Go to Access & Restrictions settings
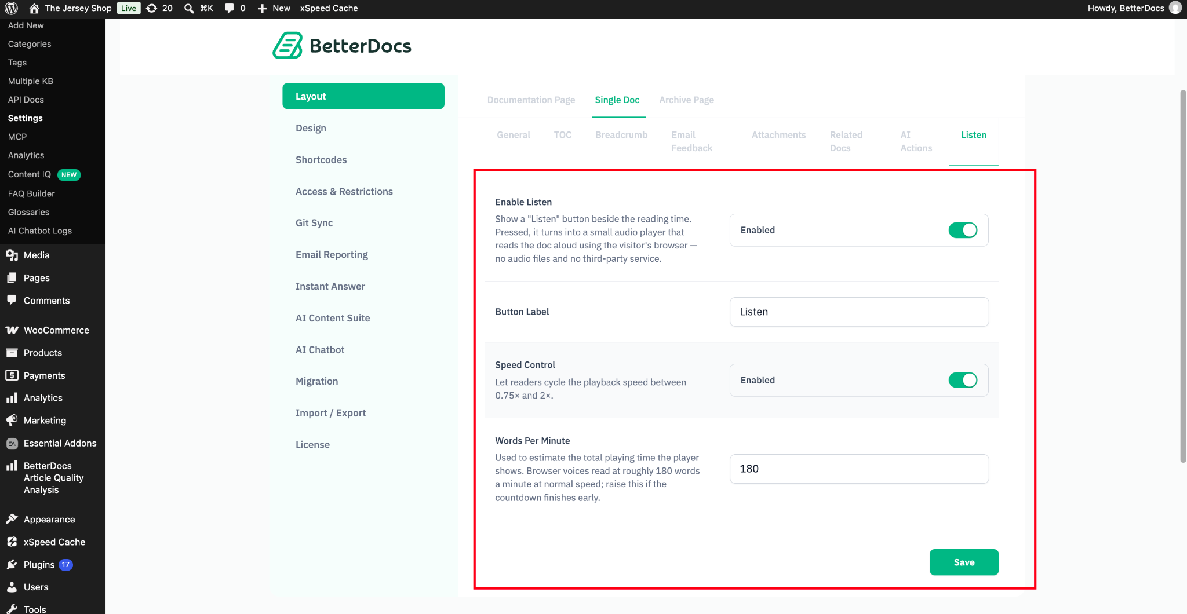 point(344,192)
